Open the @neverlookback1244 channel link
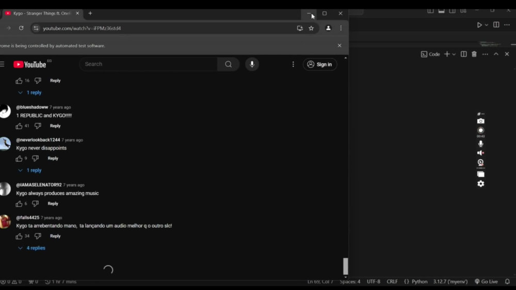Image resolution: width=516 pixels, height=290 pixels. tap(38, 140)
